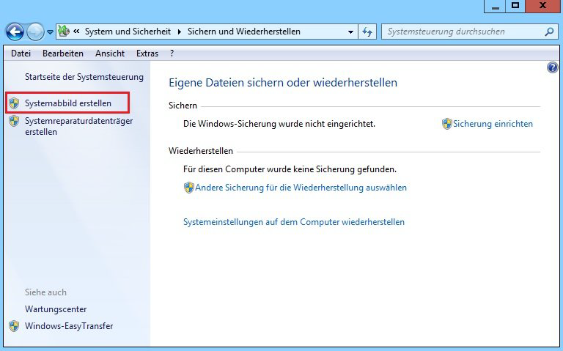Image resolution: width=563 pixels, height=351 pixels.
Task: Click the Control Panel icon in address bar
Action: [64, 32]
